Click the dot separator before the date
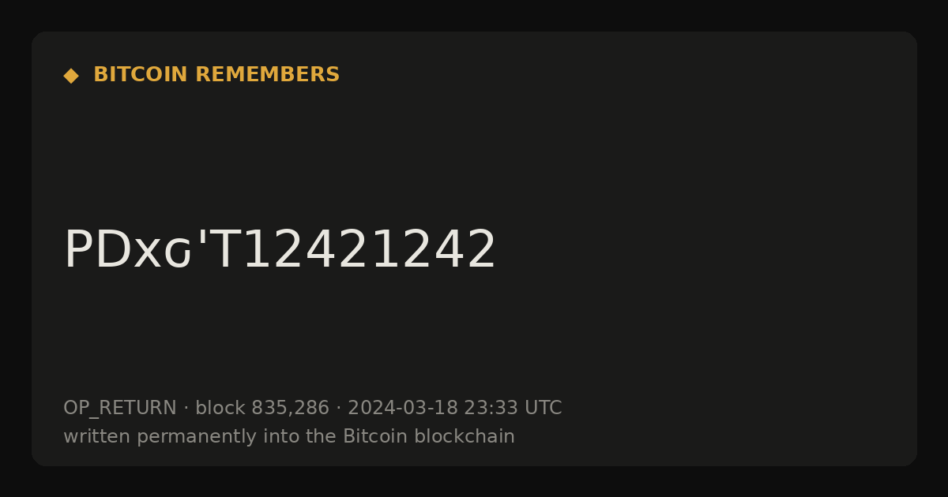 338,409
